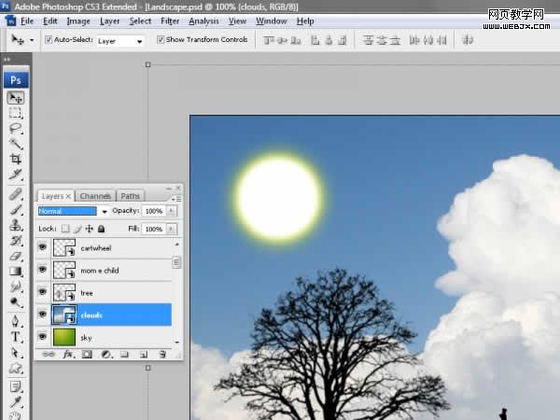Select the Dodge tool
Image resolution: width=560 pixels, height=420 pixels.
tap(16, 302)
